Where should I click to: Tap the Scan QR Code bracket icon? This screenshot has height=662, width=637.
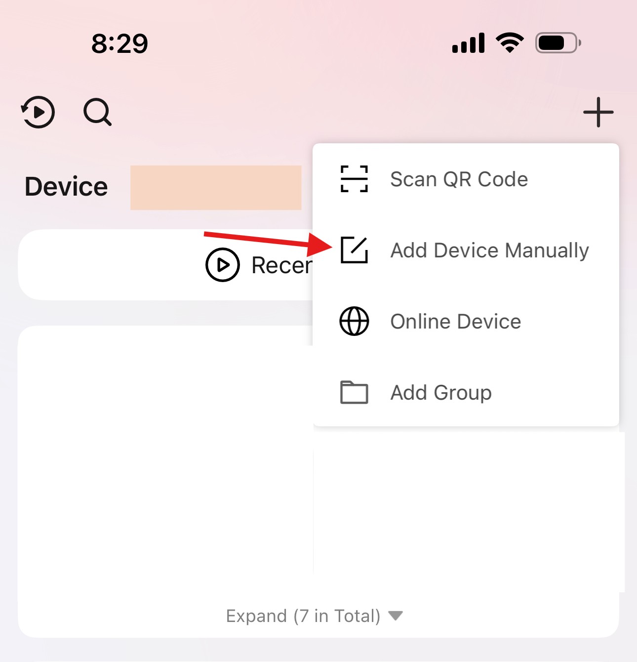click(354, 179)
